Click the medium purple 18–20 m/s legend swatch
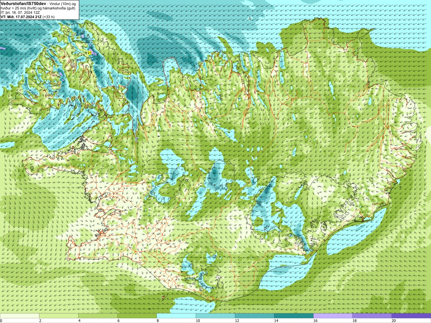The image size is (431, 323). [x=372, y=316]
